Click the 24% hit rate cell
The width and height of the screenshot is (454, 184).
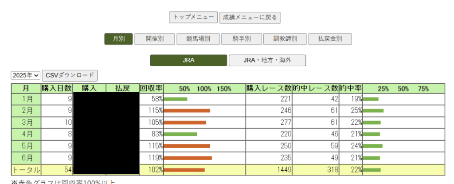click(351, 146)
